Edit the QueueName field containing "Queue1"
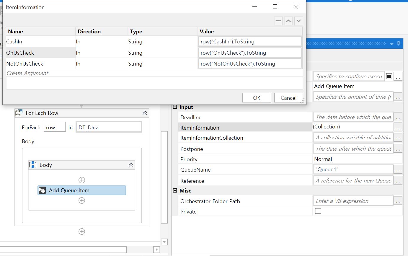This screenshot has width=408, height=256. (353, 169)
